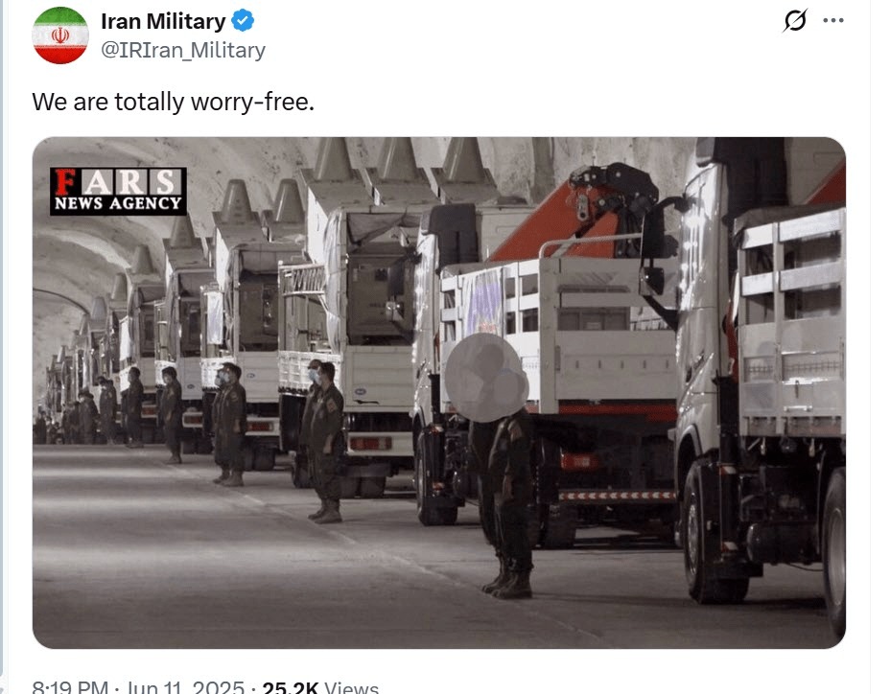Click the blurred face circle in photo
890x694 pixels.
486,379
